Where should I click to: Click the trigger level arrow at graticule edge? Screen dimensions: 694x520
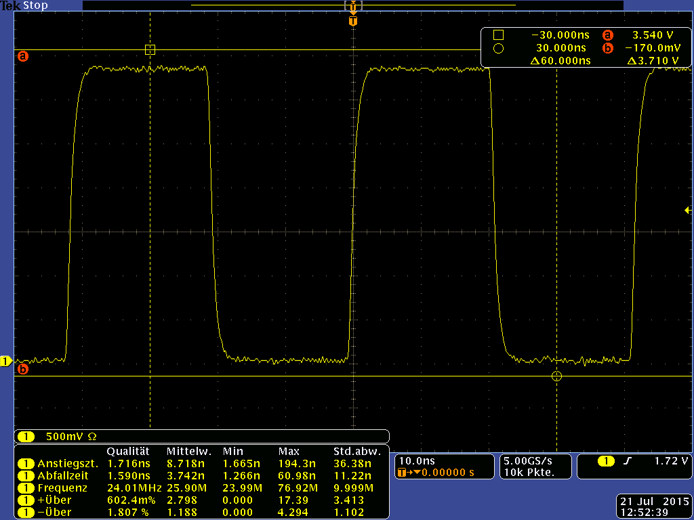click(x=689, y=211)
